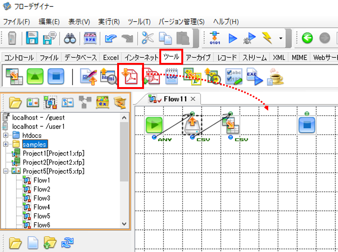
Task: Collapse the Project5 tree node
Action: tap(6, 171)
